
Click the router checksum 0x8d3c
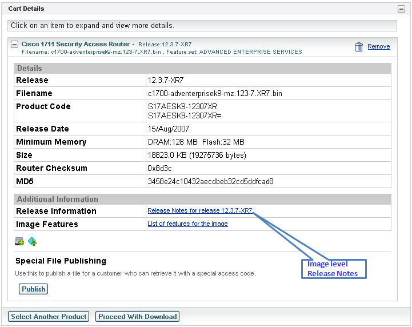160,168
